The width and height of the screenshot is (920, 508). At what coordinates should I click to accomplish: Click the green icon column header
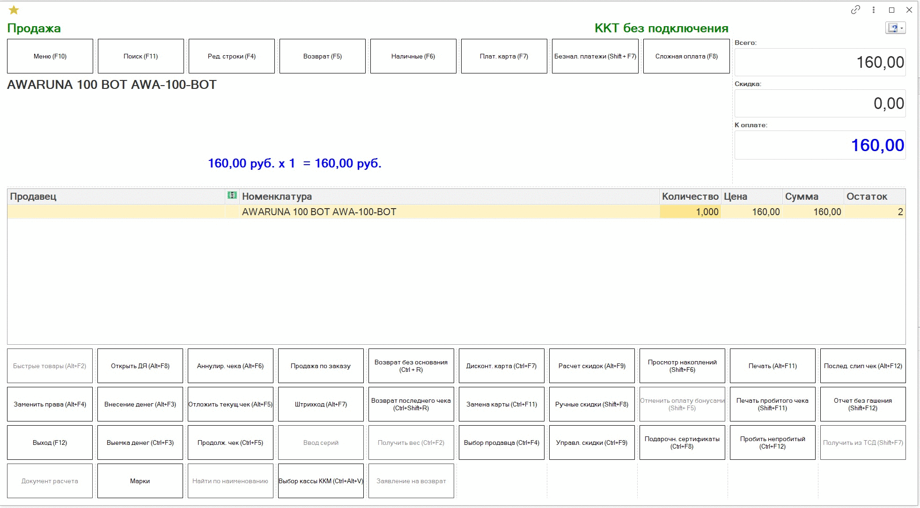coord(232,196)
